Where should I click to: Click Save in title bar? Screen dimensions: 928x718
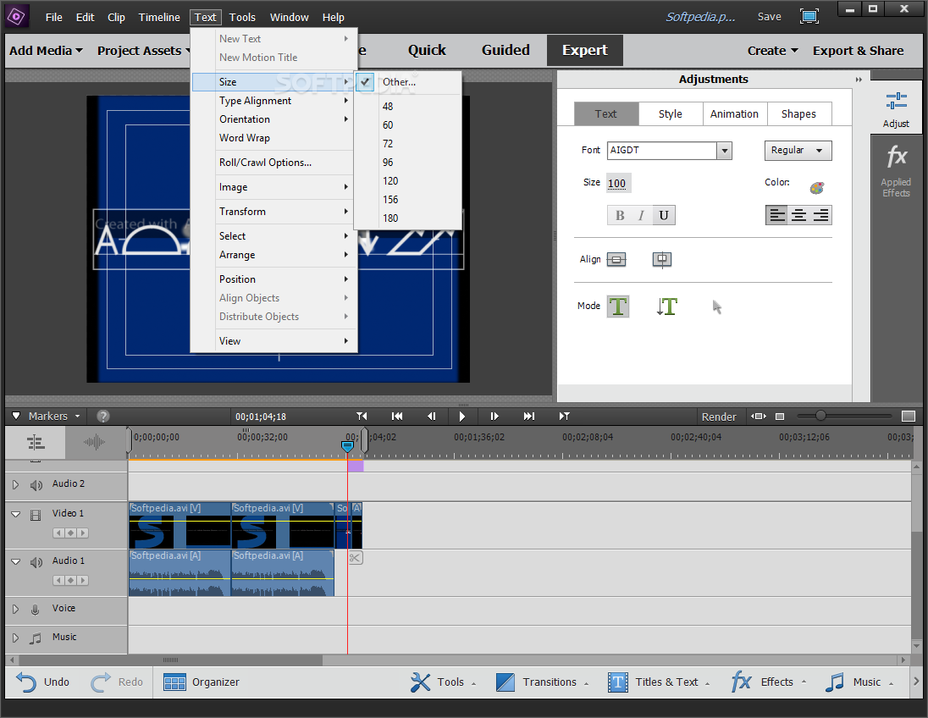click(x=770, y=17)
